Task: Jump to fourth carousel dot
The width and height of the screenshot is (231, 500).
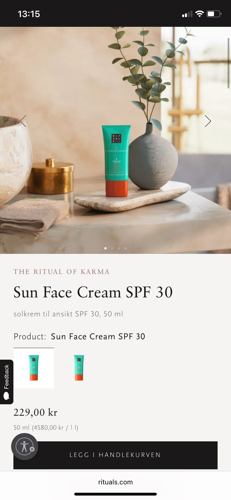Action: [126, 248]
